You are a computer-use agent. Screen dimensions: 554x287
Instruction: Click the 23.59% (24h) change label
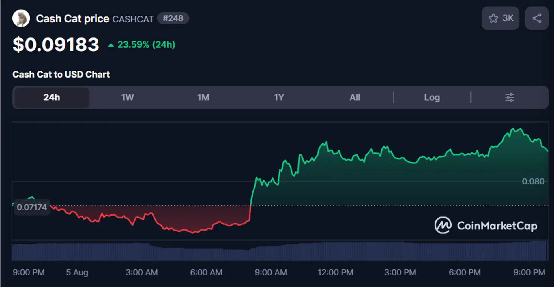point(146,45)
